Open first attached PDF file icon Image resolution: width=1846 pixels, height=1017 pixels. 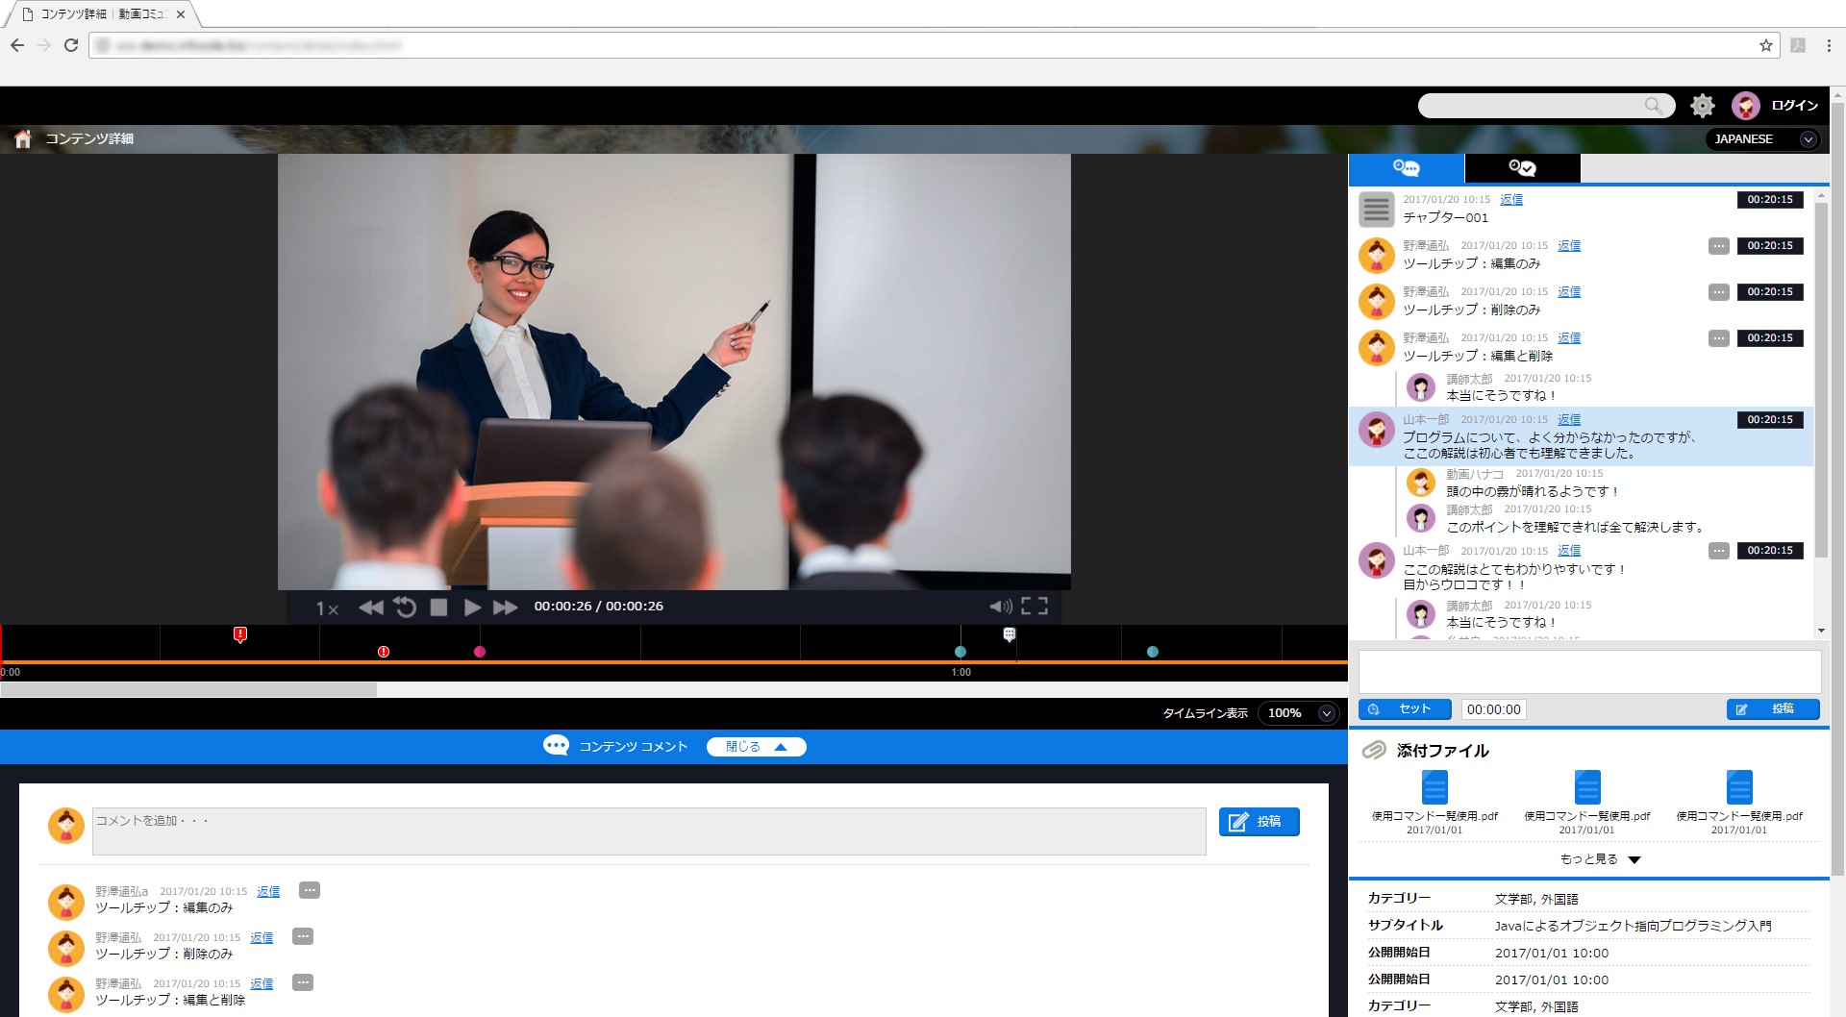click(x=1434, y=787)
